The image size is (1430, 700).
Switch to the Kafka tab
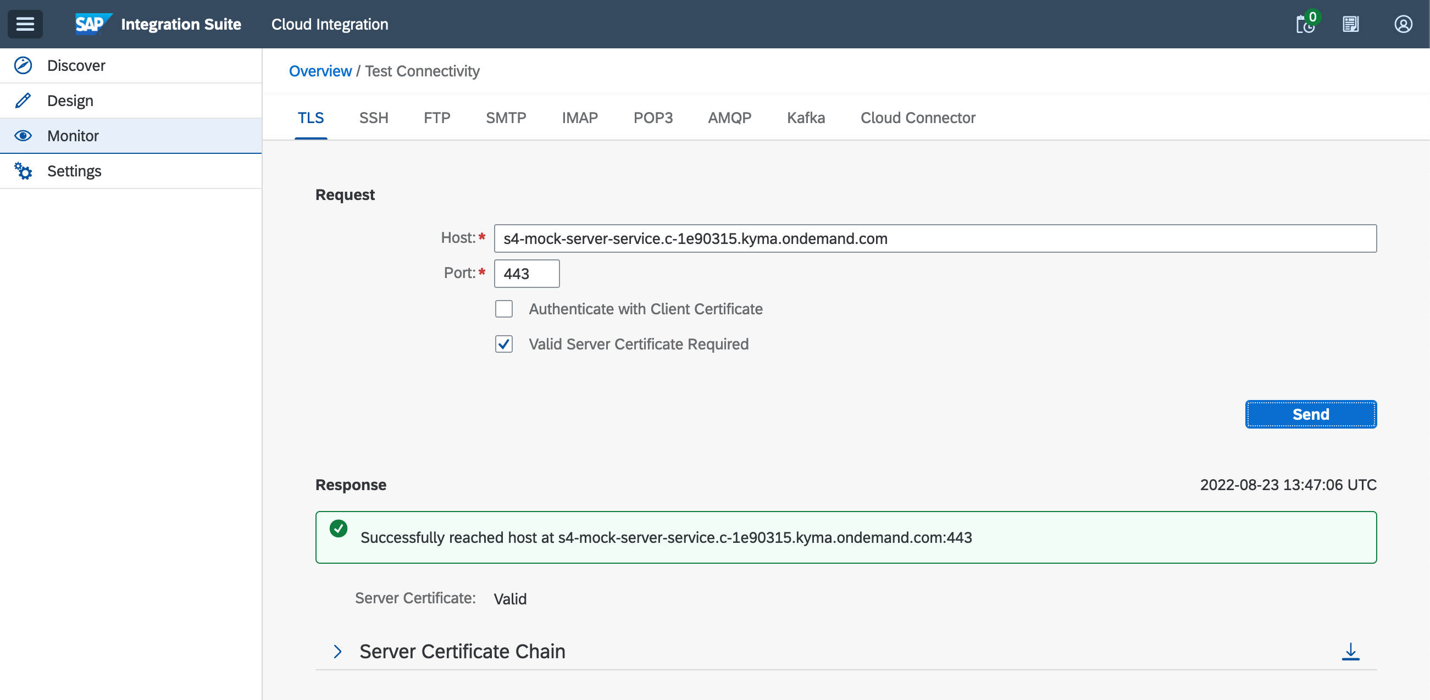tap(806, 118)
